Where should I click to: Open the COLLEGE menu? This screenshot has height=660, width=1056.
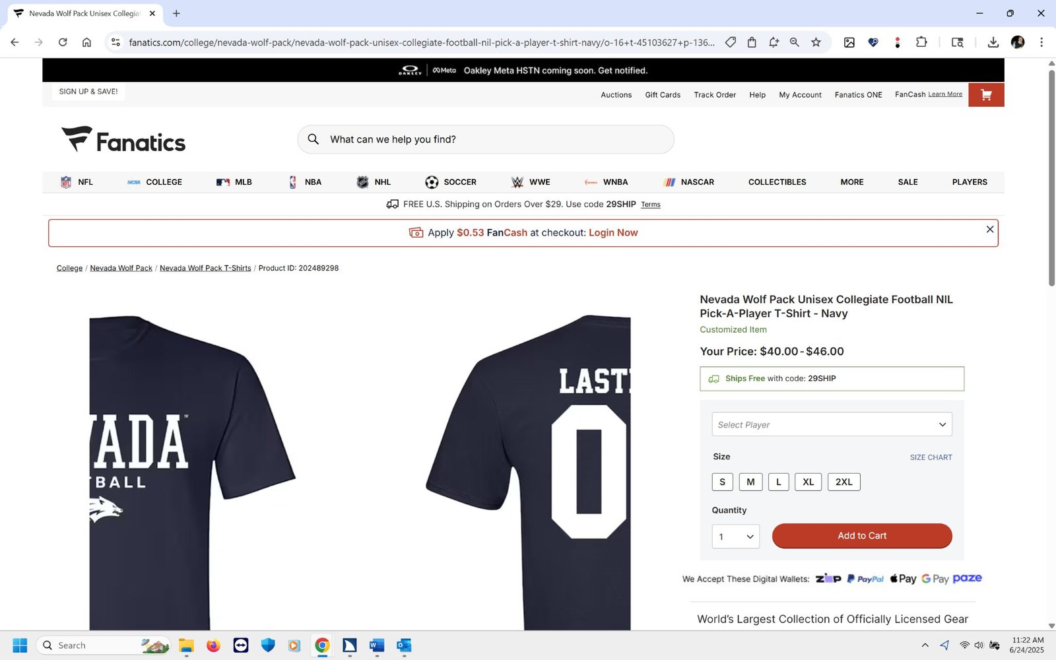point(154,182)
